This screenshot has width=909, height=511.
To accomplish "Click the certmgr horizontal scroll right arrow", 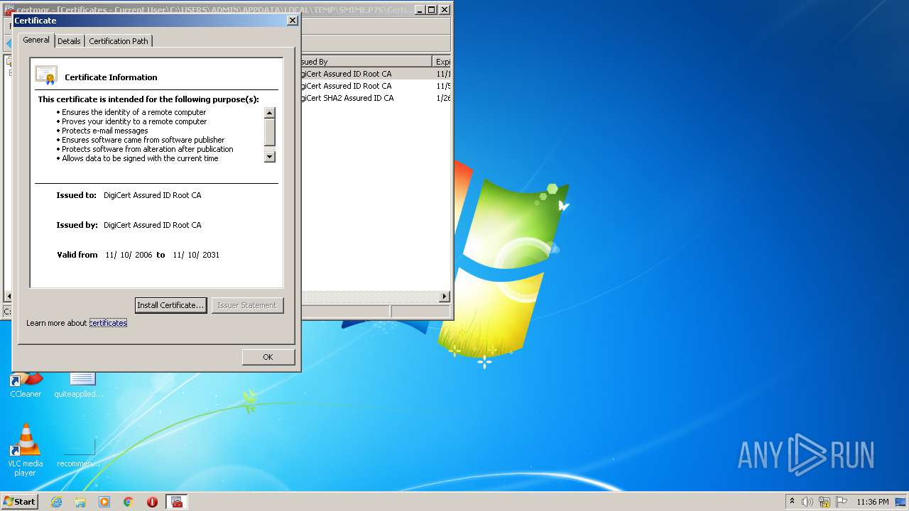I will point(445,297).
